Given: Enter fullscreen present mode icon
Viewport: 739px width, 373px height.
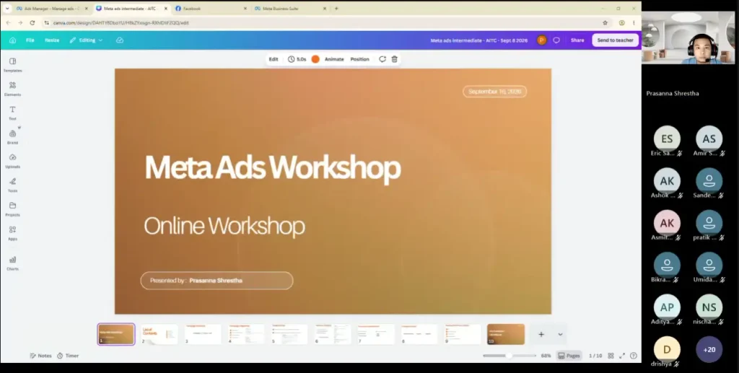Looking at the screenshot, I should (622, 356).
